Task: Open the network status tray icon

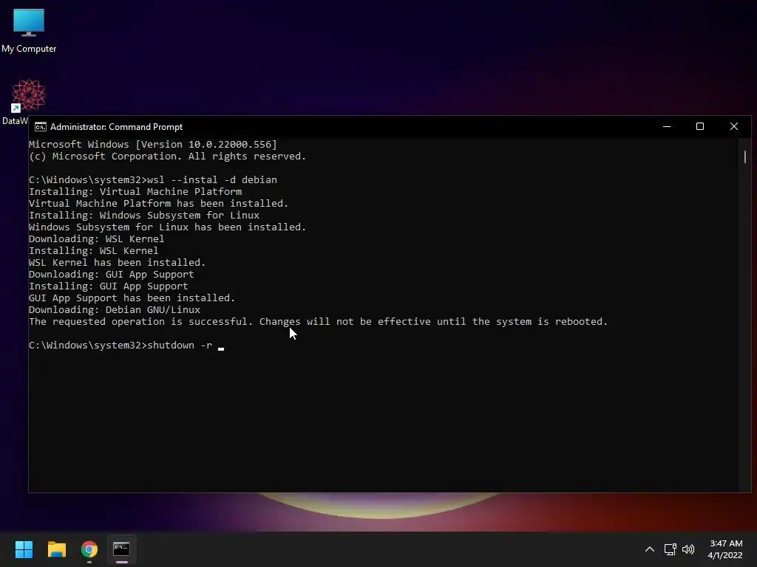Action: coord(670,549)
